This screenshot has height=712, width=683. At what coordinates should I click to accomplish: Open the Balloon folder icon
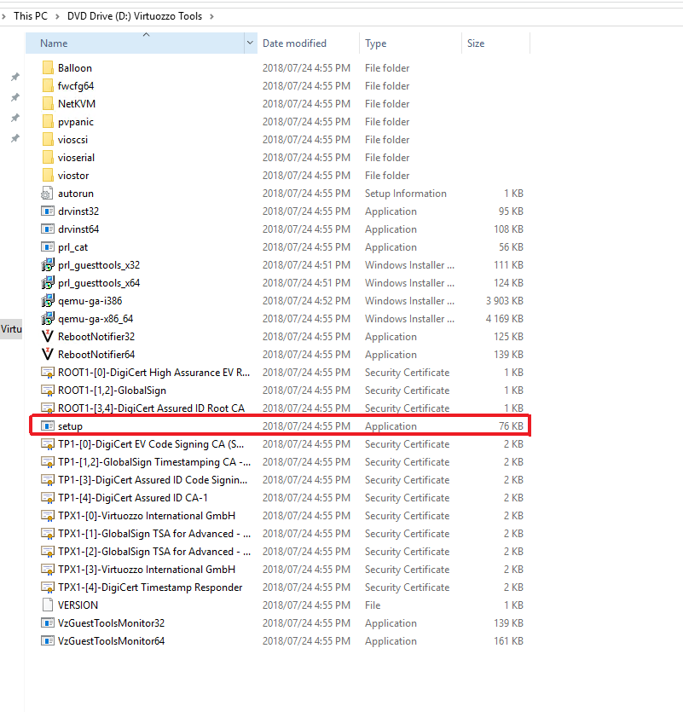pyautogui.click(x=48, y=67)
